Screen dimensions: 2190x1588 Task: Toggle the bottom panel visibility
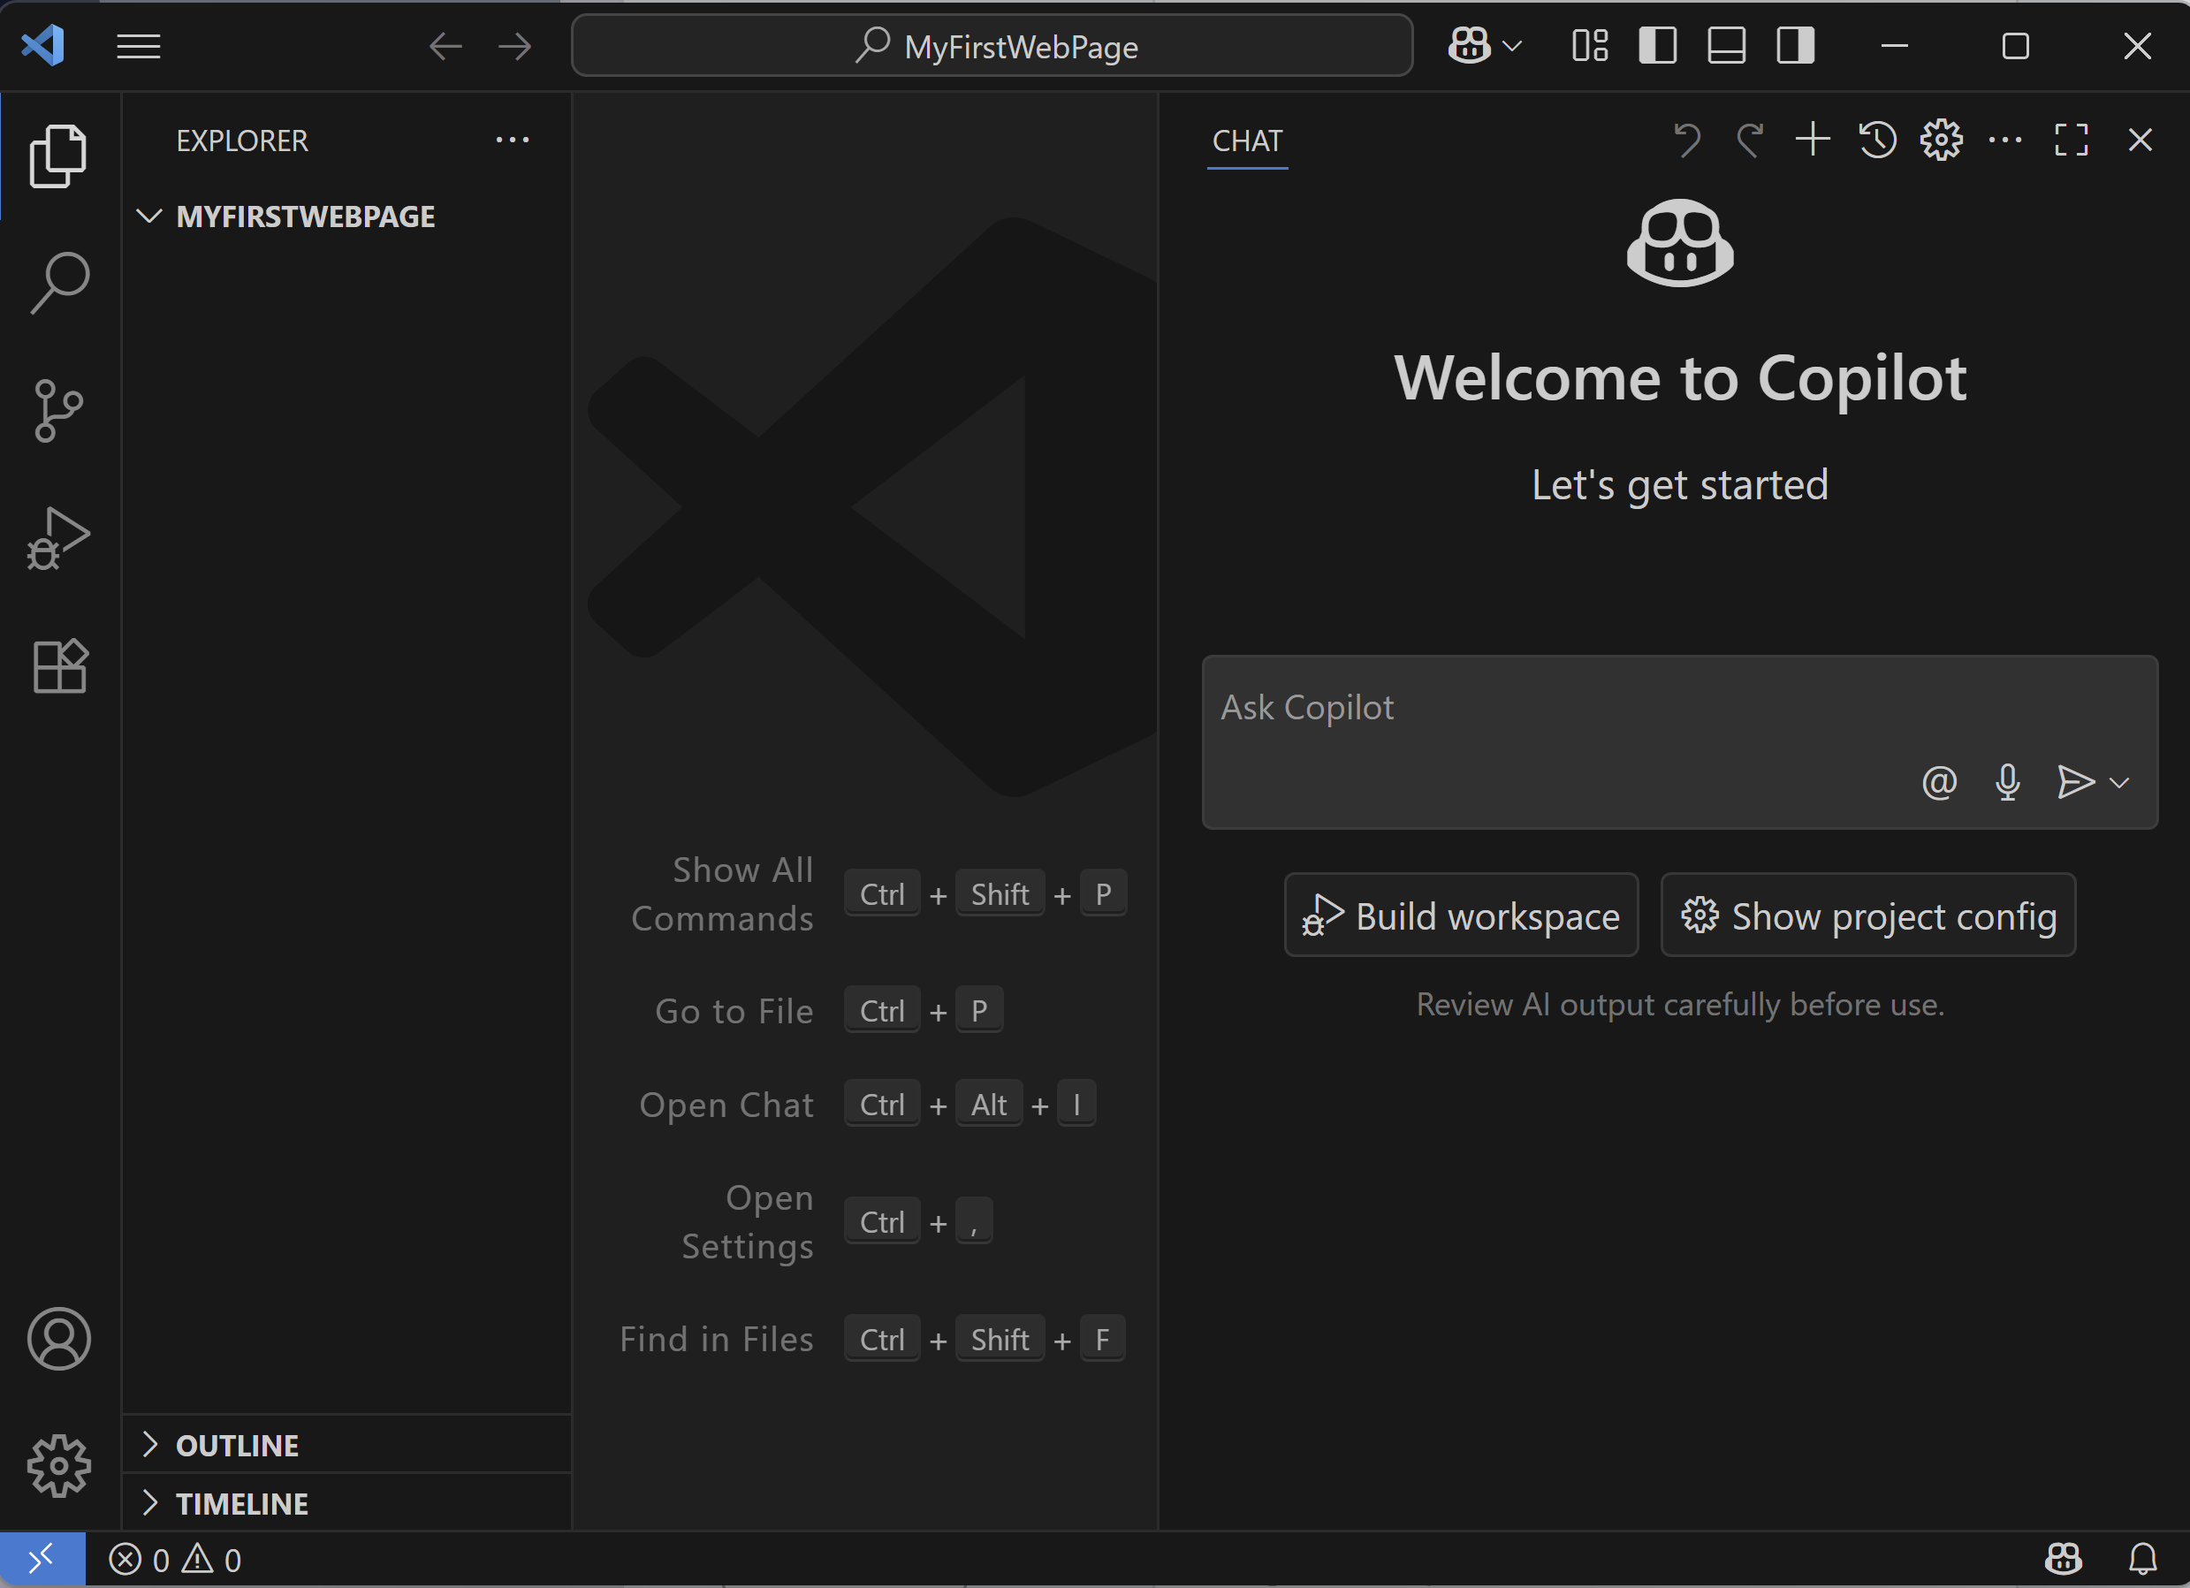point(1725,45)
